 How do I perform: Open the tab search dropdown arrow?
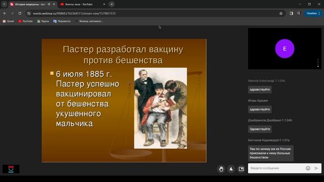pyautogui.click(x=4, y=4)
